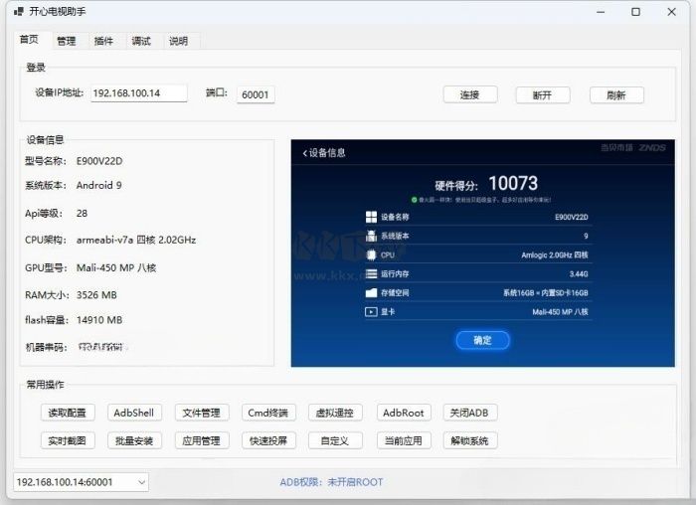
Task: Click the 断开 button
Action: [543, 95]
